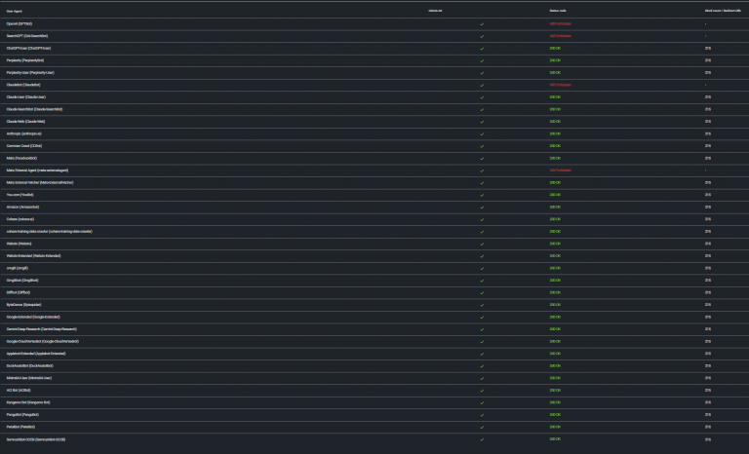The height and width of the screenshot is (454, 749).
Task: Click the checkmark in the Bytespider row
Action: 482,305
